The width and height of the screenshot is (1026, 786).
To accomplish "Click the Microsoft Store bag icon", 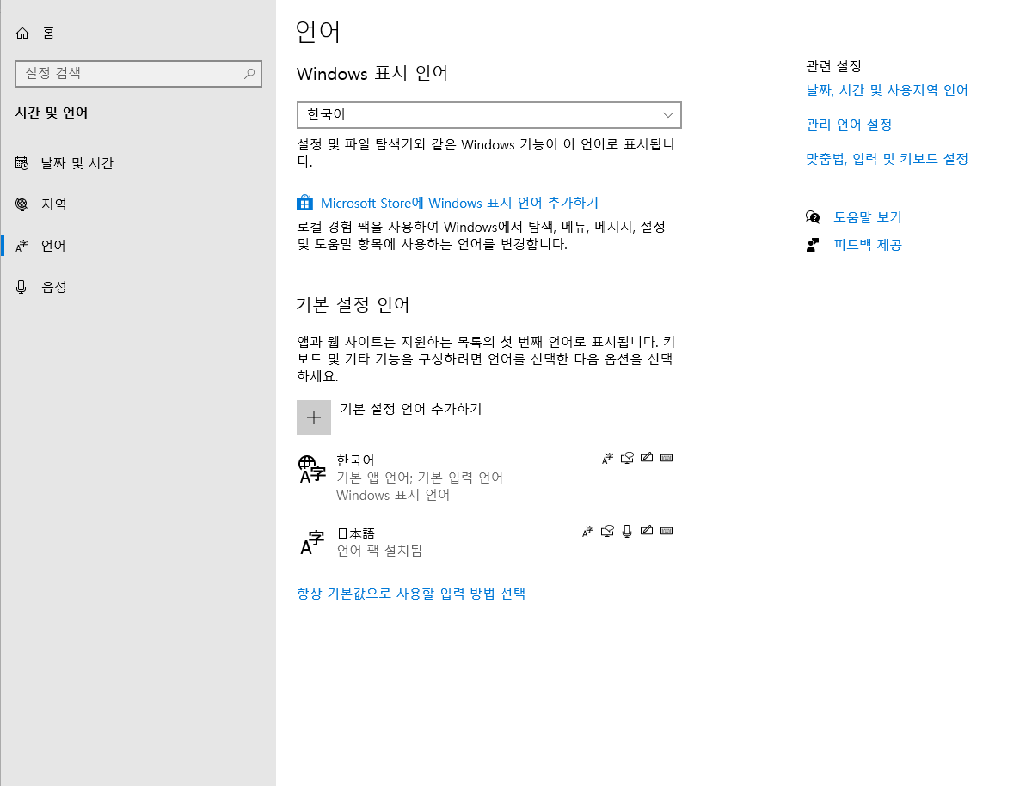I will (x=304, y=203).
